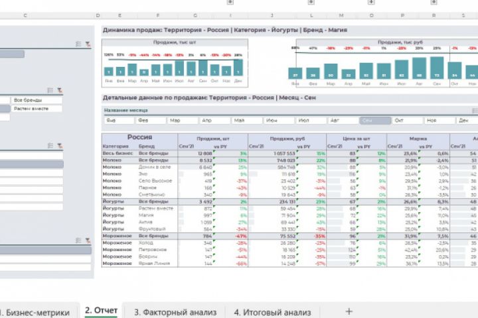Select column C header

(x=25, y=15)
